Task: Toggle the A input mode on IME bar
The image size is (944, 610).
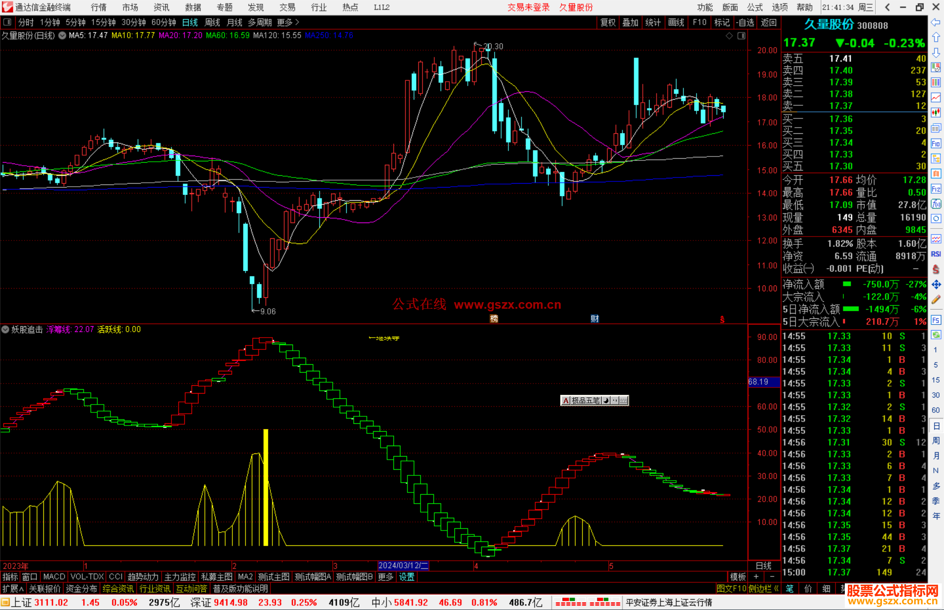Action: click(566, 401)
